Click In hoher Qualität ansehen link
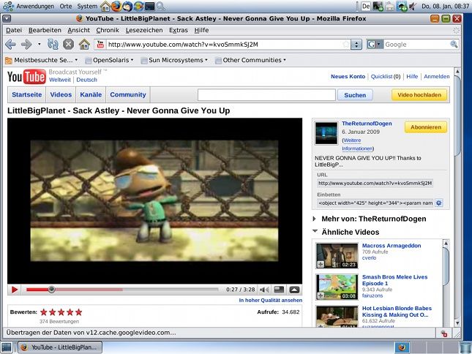This screenshot has height=354, width=472. point(270,300)
